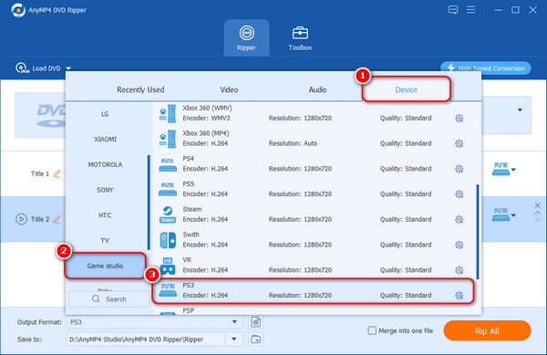Click the Xbox 360 (WMV) console icon

click(x=168, y=113)
